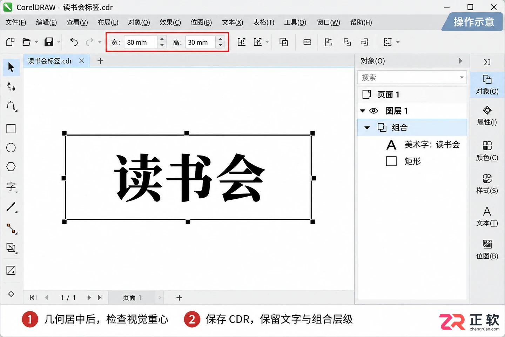Image resolution: width=505 pixels, height=337 pixels.
Task: Open the 样式(S) docker icon
Action: (x=487, y=184)
